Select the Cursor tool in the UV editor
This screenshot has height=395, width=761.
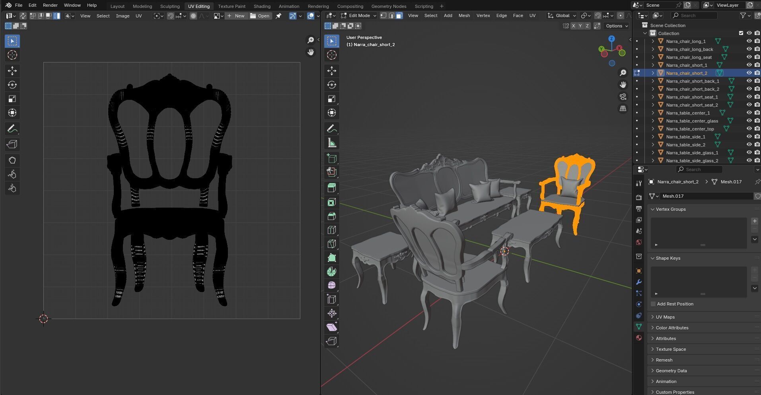tap(12, 55)
